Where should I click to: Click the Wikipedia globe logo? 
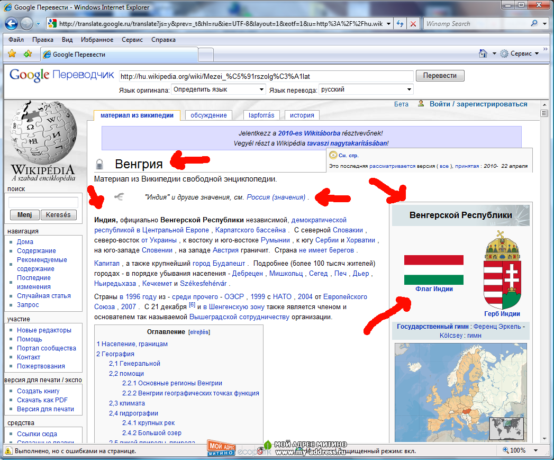43,132
